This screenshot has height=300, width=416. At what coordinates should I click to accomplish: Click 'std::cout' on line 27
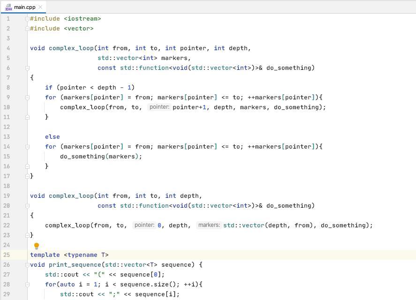(62, 275)
